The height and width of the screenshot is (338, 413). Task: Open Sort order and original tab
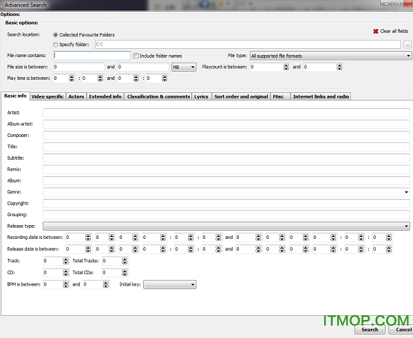tap(241, 96)
